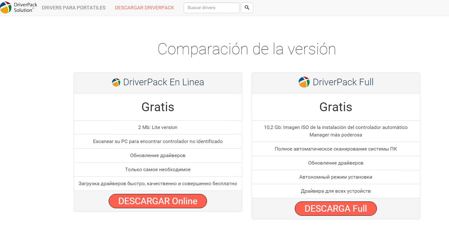Click the logo icon beside DriverPack En Linea

(x=116, y=82)
